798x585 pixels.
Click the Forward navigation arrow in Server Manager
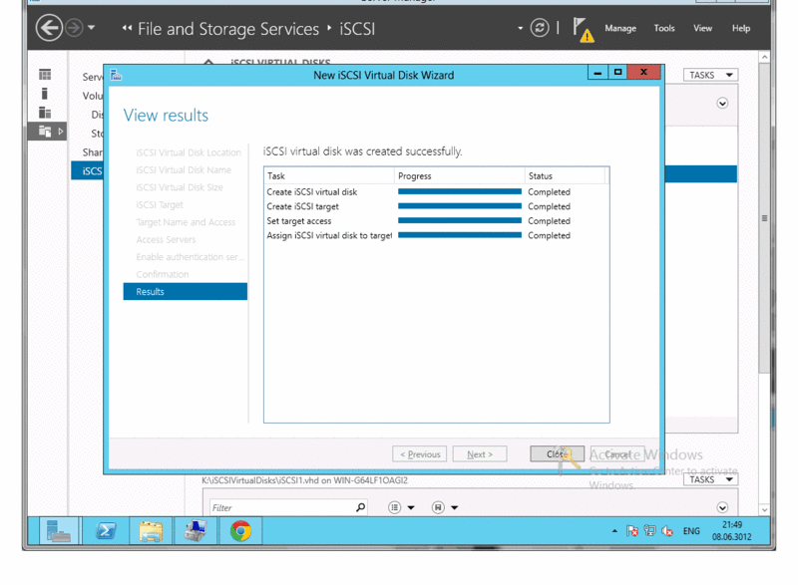click(x=74, y=28)
